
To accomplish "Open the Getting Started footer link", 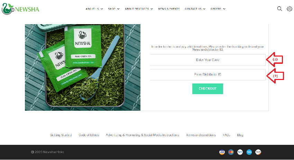I will click(x=61, y=135).
